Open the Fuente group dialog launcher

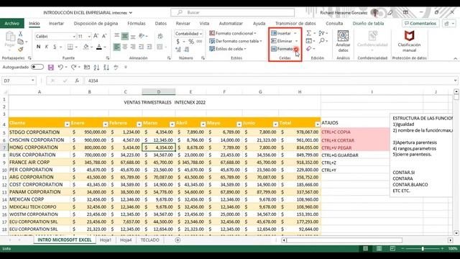click(x=108, y=58)
